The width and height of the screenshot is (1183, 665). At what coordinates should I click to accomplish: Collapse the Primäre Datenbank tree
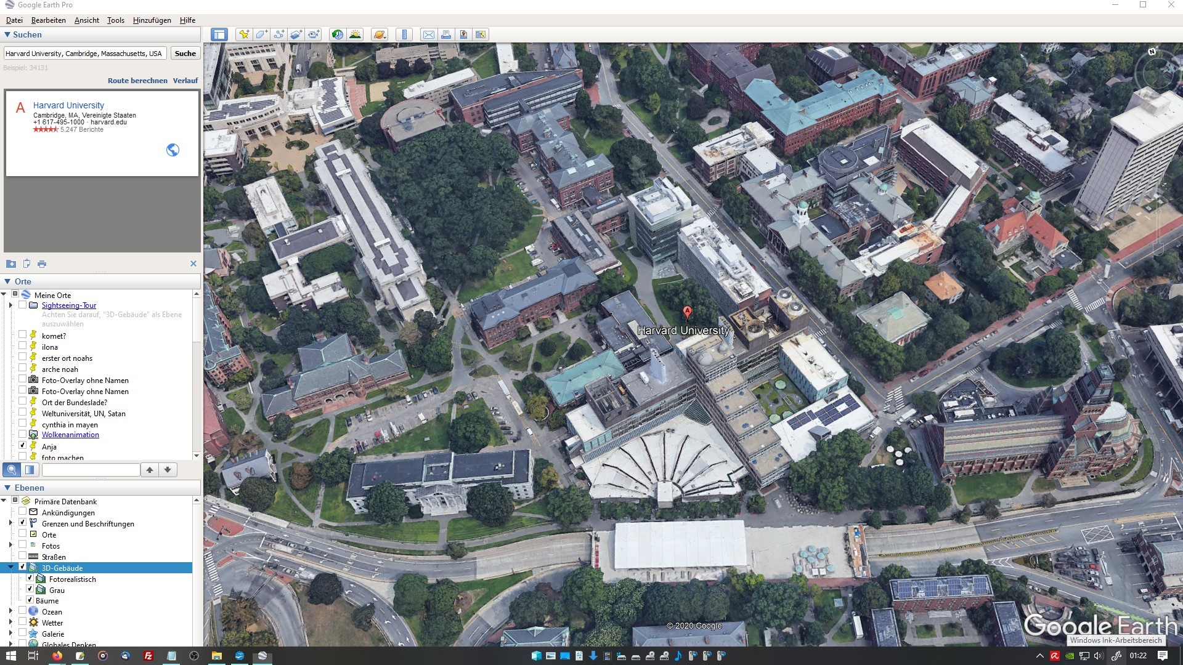pyautogui.click(x=4, y=501)
